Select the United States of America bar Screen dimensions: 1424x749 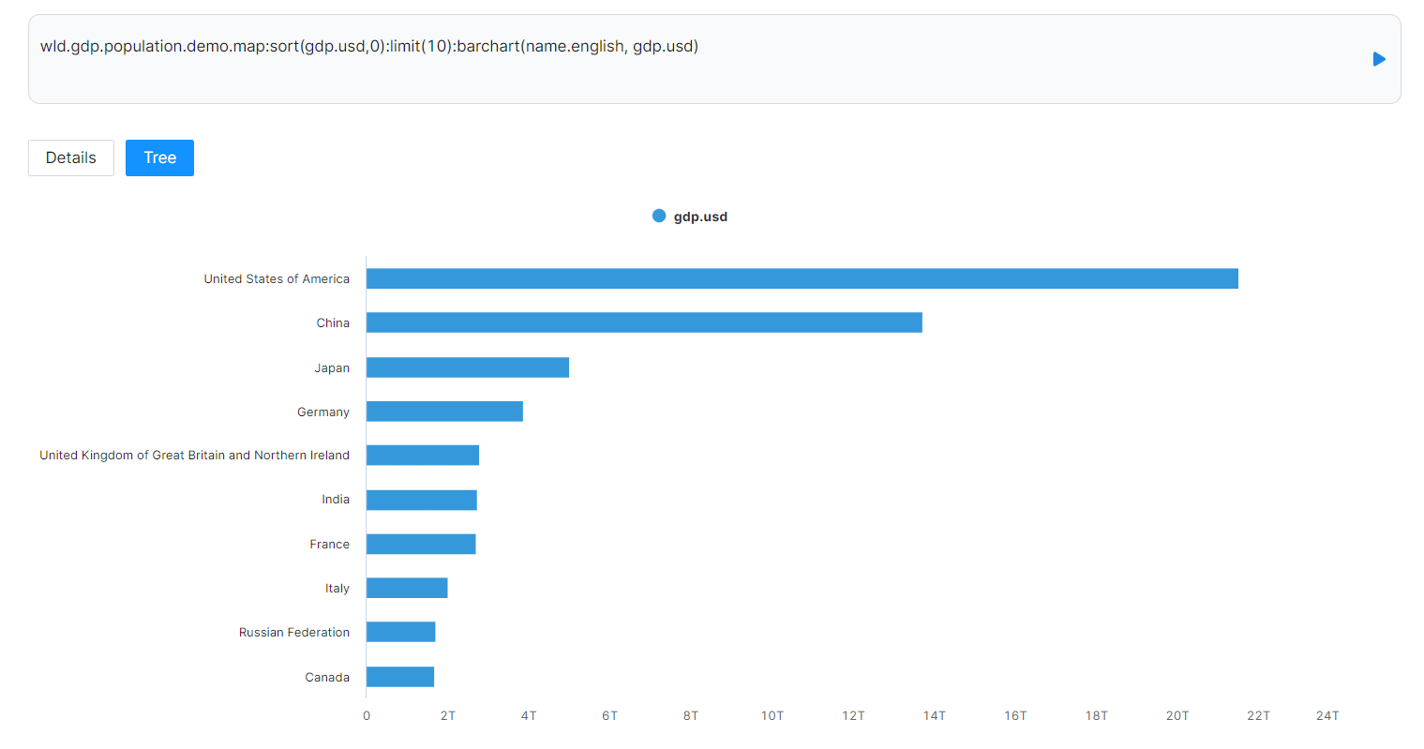(x=802, y=278)
